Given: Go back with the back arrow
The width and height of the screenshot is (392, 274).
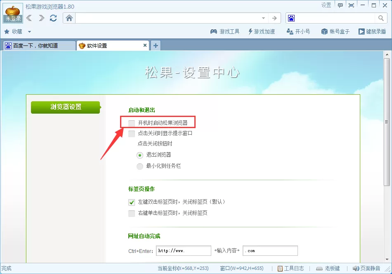Looking at the screenshot, I should [29, 18].
